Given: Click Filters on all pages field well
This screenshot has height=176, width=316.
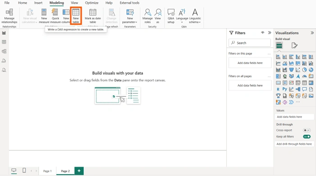Looking at the screenshot, I should click(250, 85).
